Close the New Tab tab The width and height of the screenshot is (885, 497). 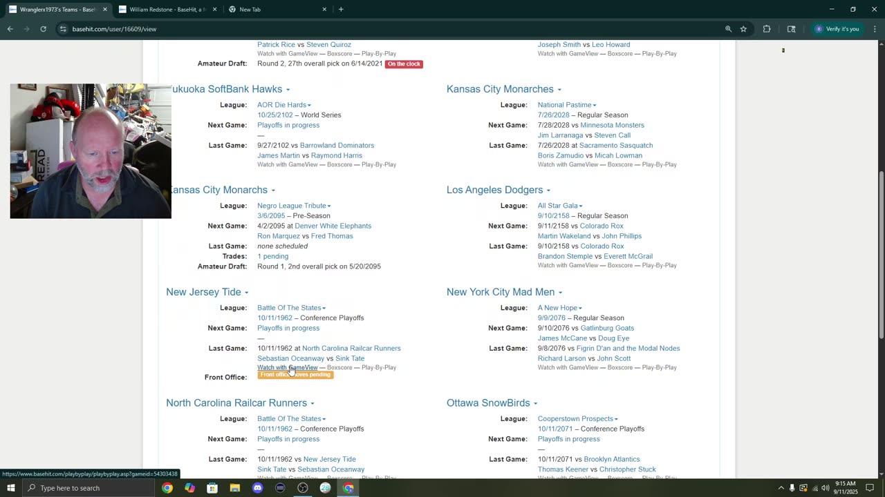(324, 10)
